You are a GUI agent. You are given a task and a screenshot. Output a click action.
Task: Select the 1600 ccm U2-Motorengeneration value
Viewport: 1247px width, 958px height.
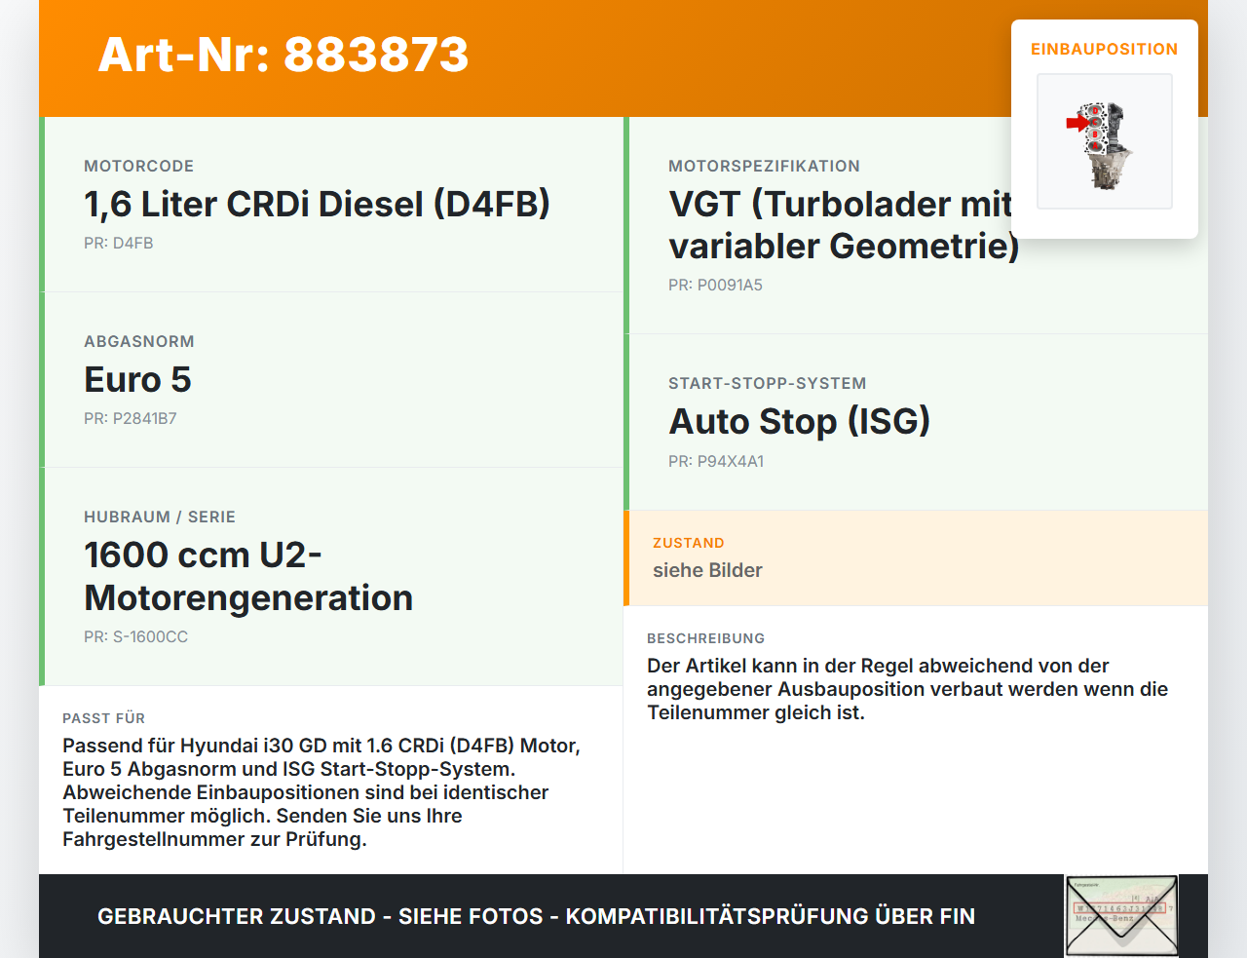(x=248, y=576)
